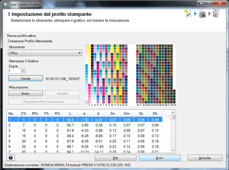Select table row 3 with L 91.6
The image size is (229, 170).
(x=85, y=130)
